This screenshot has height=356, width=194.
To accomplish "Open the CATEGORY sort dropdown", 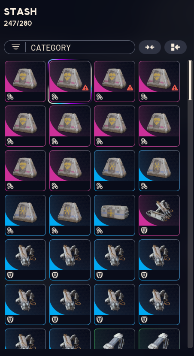I will (x=70, y=47).
